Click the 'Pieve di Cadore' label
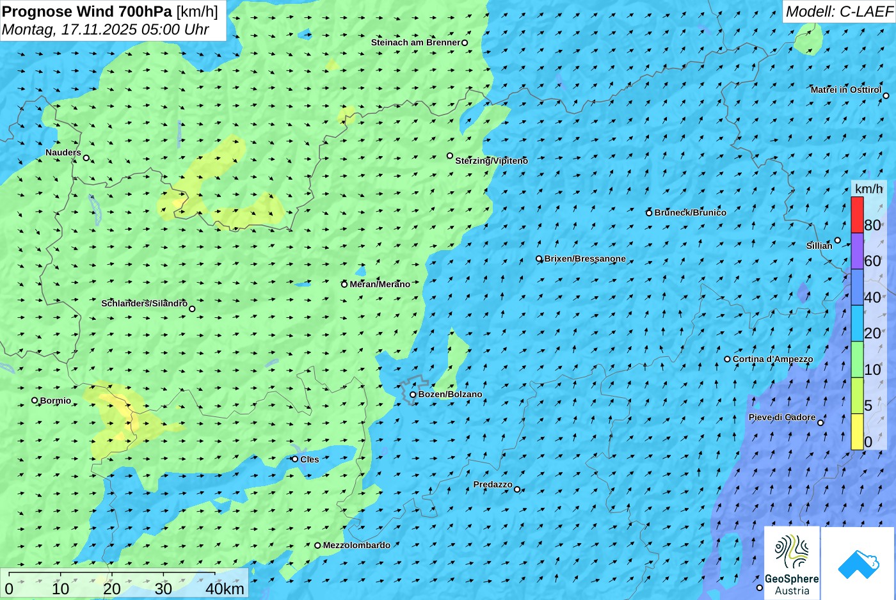This screenshot has height=600, width=896. tap(782, 418)
